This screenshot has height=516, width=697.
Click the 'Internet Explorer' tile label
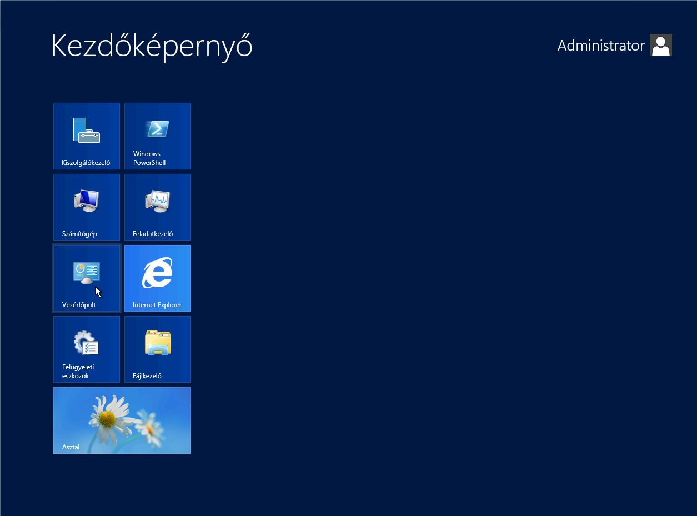157,305
